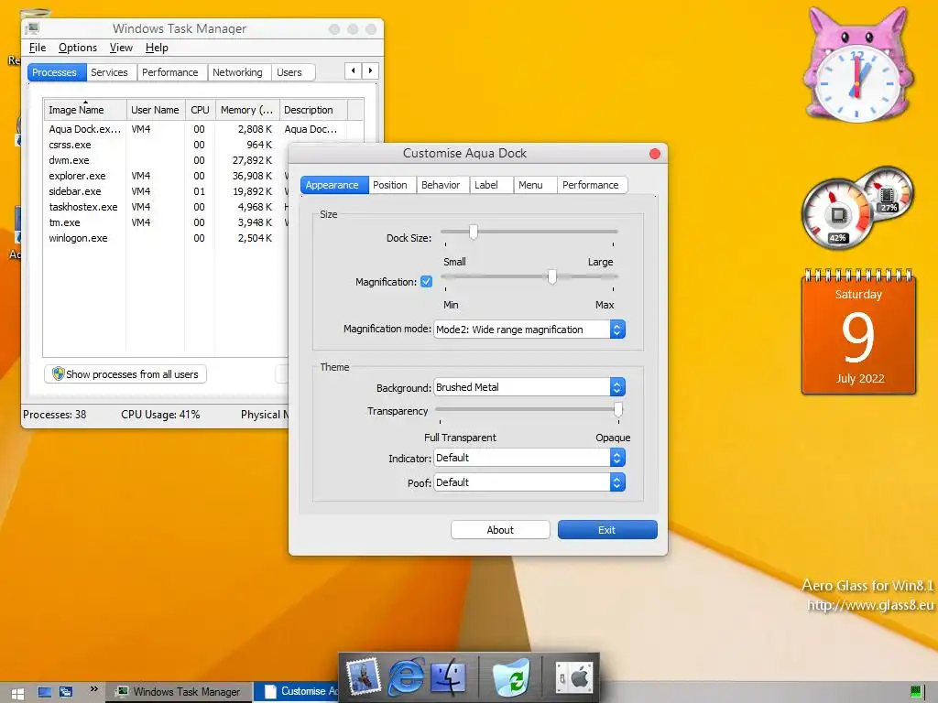Click Show processes from all users
Viewport: 938px width, 703px height.
pos(125,374)
